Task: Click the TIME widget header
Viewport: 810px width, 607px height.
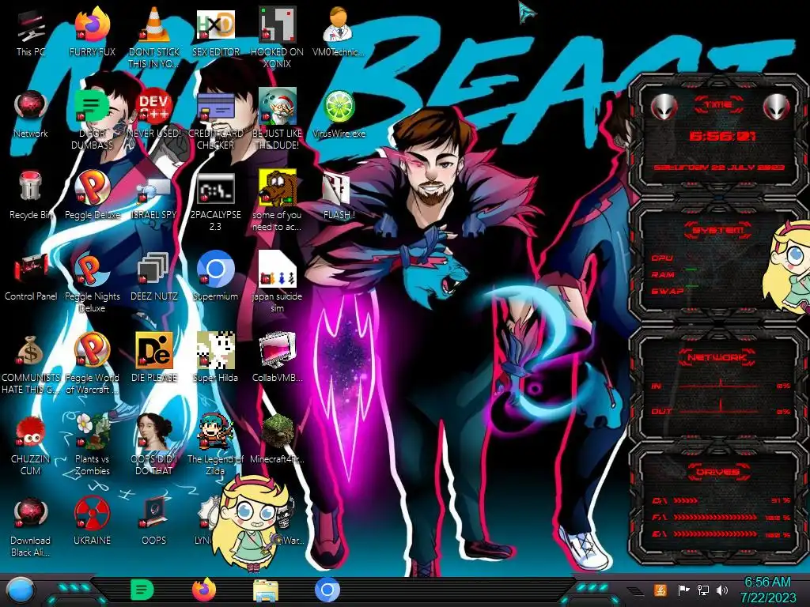Action: tap(718, 105)
